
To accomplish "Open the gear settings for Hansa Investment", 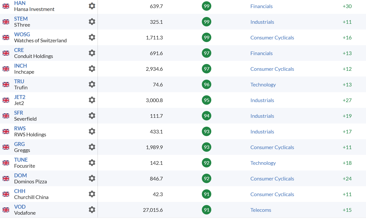I will click(92, 6).
